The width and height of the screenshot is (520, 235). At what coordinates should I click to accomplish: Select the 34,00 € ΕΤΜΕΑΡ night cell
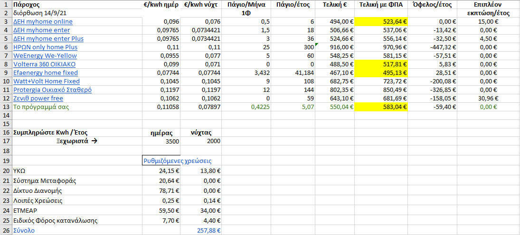point(201,210)
